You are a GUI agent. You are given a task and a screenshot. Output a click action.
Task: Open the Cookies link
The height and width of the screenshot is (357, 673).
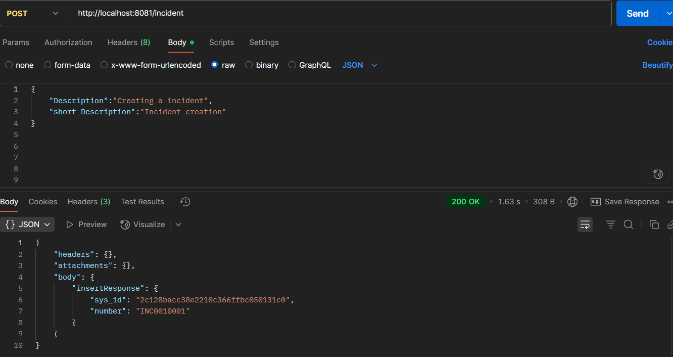pos(660,42)
